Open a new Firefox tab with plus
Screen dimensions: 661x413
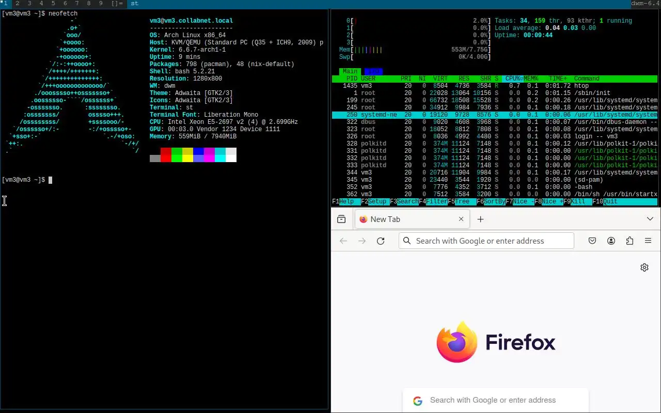coord(480,219)
